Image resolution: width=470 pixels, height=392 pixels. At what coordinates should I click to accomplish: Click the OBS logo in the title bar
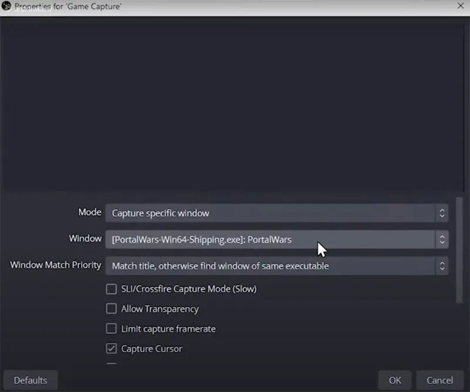(x=7, y=6)
